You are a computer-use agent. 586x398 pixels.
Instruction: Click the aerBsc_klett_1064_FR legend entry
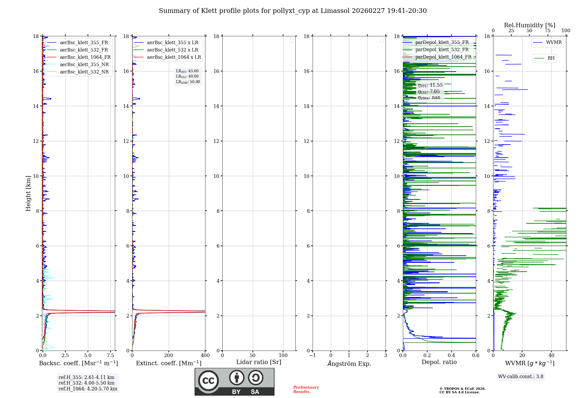click(x=85, y=57)
